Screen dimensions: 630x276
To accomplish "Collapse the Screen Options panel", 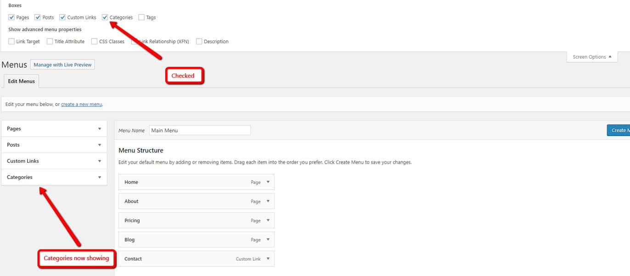I will pos(592,57).
